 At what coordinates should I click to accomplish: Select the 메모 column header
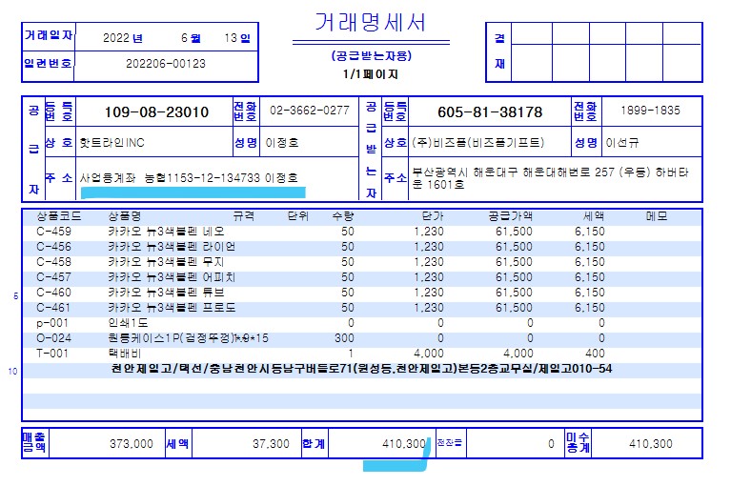[x=656, y=216]
